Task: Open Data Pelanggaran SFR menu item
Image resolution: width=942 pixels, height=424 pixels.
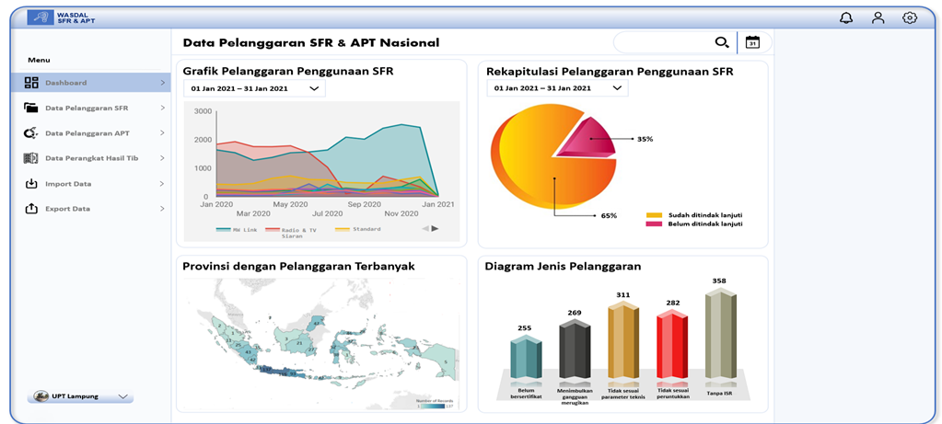Action: [91, 108]
